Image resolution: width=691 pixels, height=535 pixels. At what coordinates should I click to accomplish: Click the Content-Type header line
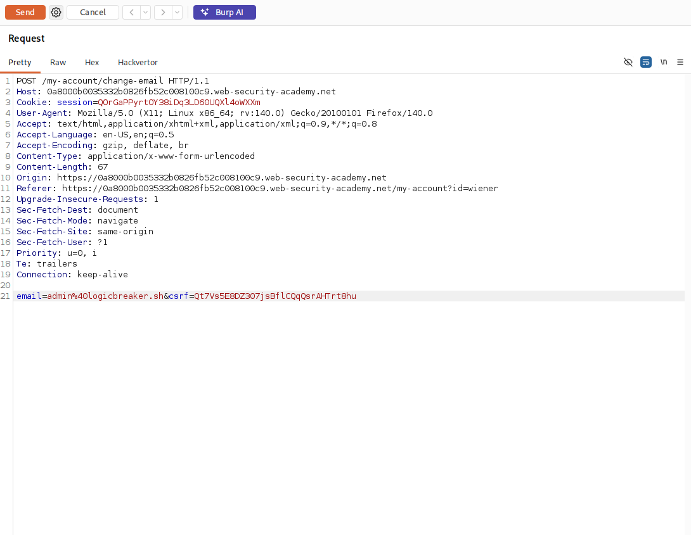pyautogui.click(x=136, y=156)
